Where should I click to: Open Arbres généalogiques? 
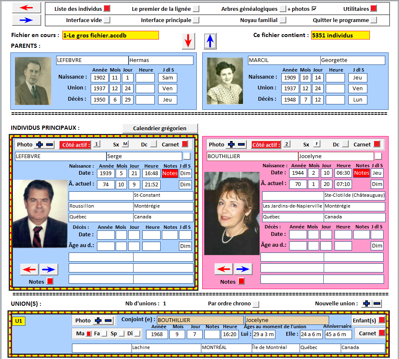[x=283, y=9]
